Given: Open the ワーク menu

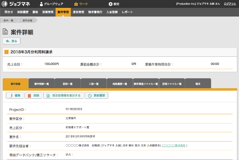Looking at the screenshot, I should point(81,4).
